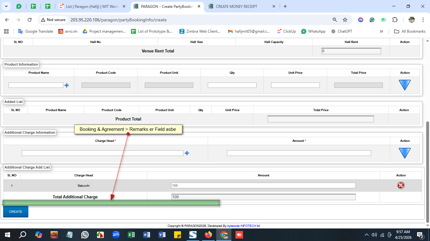The width and height of the screenshot is (430, 241).
Task: Click the Baburchi amount field
Action: coord(263,185)
